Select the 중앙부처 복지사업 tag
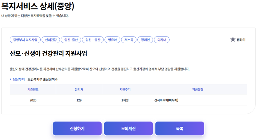The width and height of the screenshot is (258, 140). point(25,40)
